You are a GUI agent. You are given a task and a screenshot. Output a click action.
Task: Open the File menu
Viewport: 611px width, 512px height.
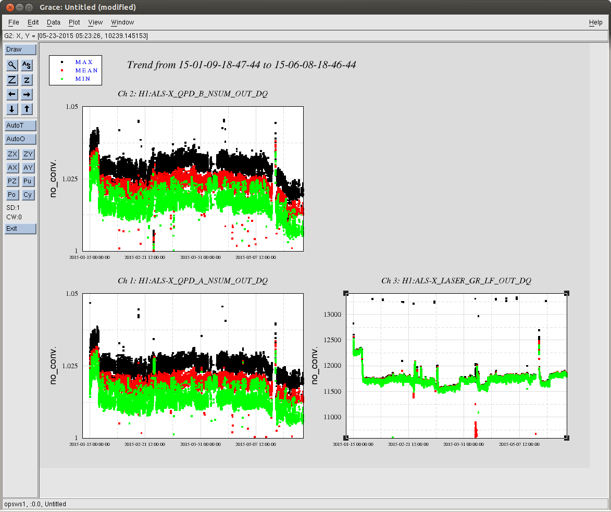click(x=14, y=22)
